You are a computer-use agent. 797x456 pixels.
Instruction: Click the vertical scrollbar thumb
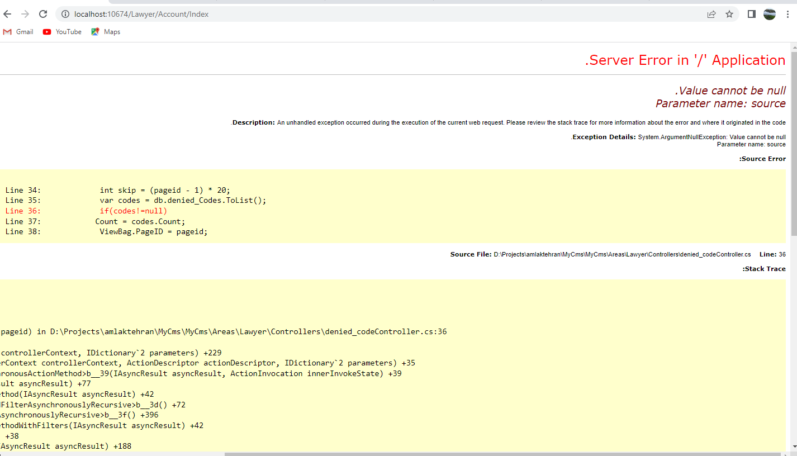click(794, 142)
